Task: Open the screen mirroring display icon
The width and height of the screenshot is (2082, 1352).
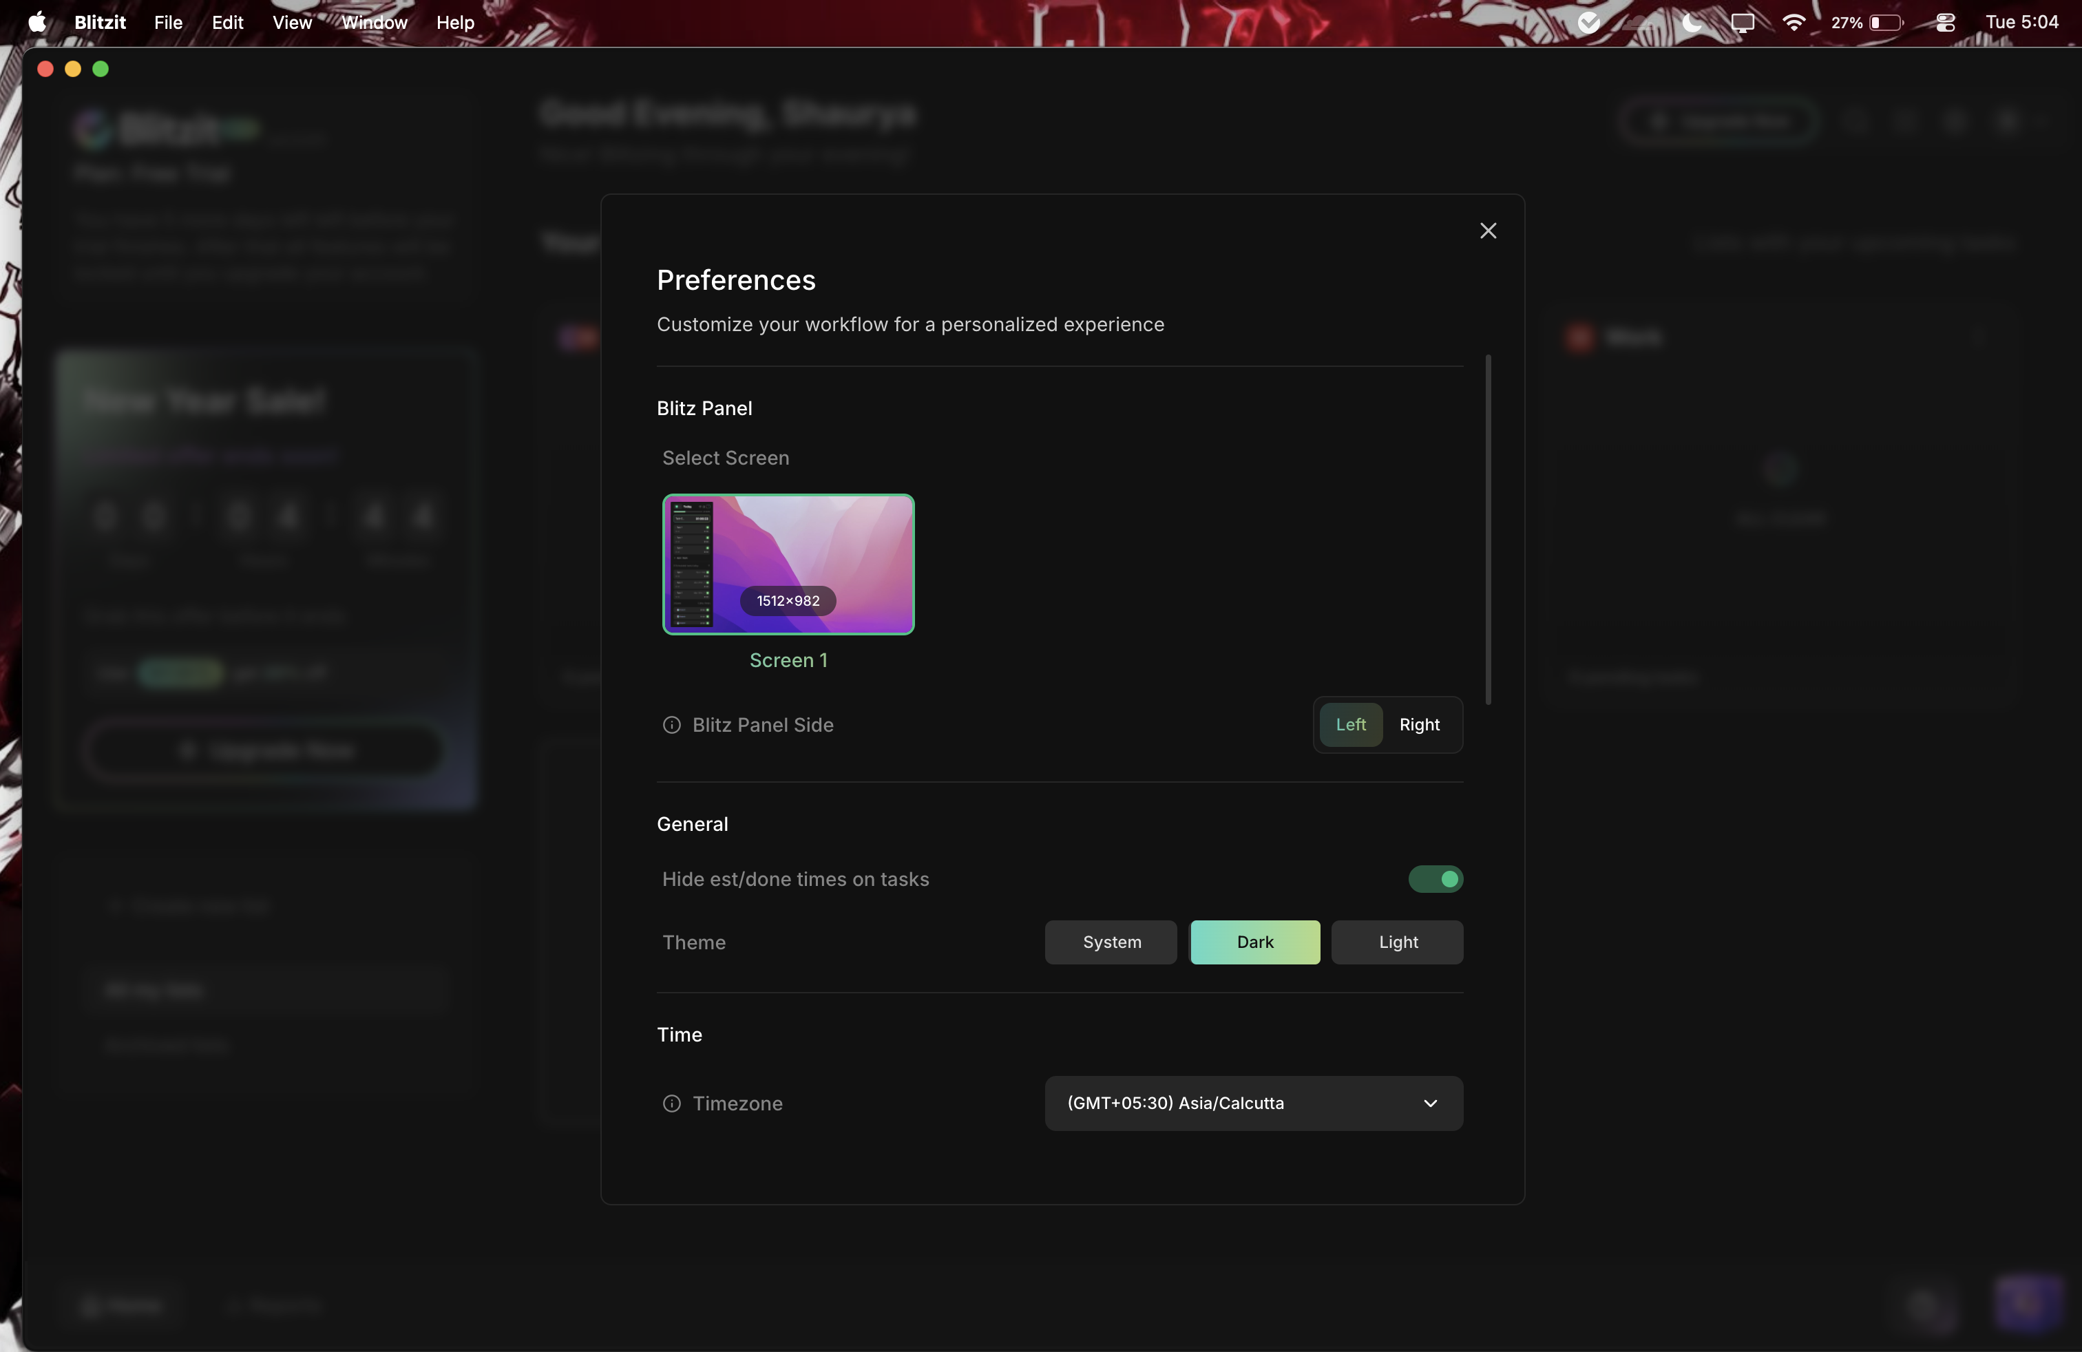Action: (x=1743, y=23)
